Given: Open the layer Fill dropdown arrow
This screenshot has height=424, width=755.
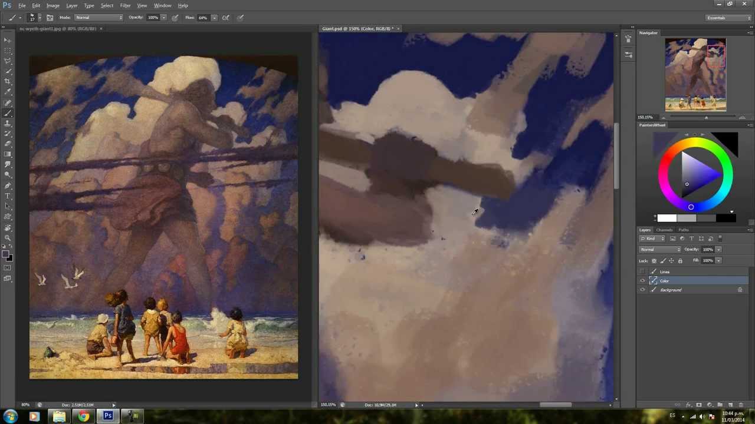Looking at the screenshot, I should pos(718,260).
